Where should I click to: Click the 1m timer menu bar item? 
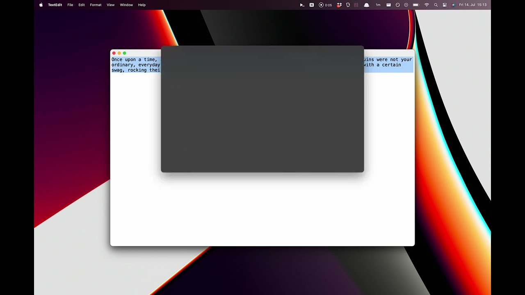[x=378, y=5]
